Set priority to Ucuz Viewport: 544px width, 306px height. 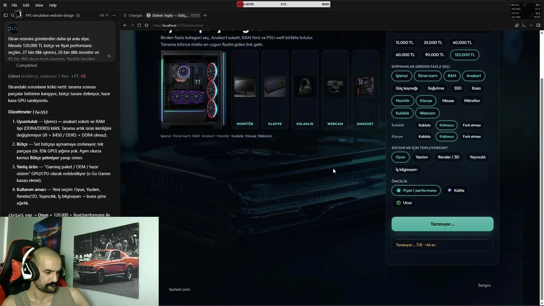[x=404, y=203]
